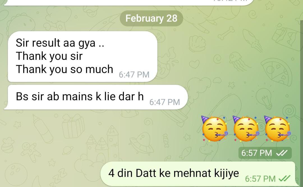Image resolution: width=303 pixels, height=187 pixels.
Task: Click 6:47 PM timestamp on 'Thank you so much' bubble
Action: [134, 75]
